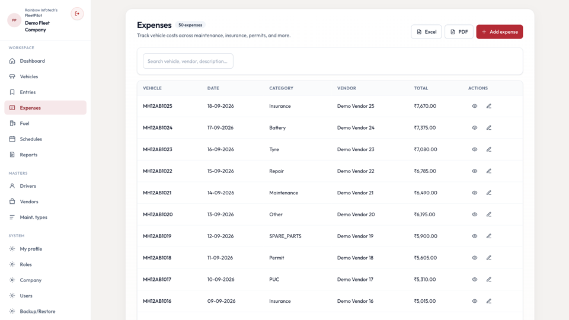The width and height of the screenshot is (569, 320).
Task: View expense for MH12AB1016
Action: point(474,301)
